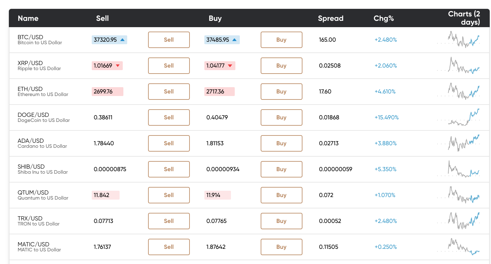Click the Buy button for ADA/USD
491x264 pixels.
[x=282, y=143]
